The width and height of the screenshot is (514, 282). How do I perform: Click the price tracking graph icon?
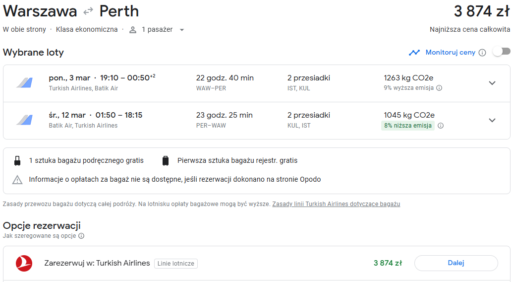[414, 53]
